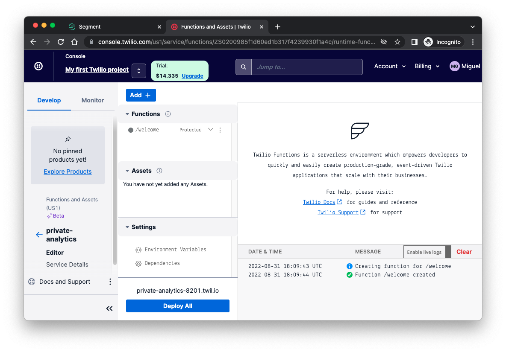Viewport: 506px width, 352px height.
Task: Click the Upgrade link
Action: click(x=192, y=76)
